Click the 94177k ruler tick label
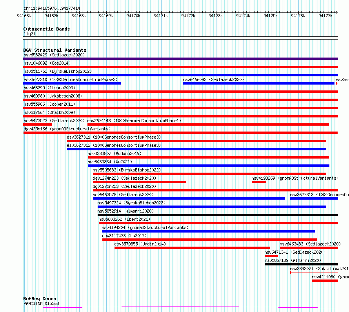 325,16
